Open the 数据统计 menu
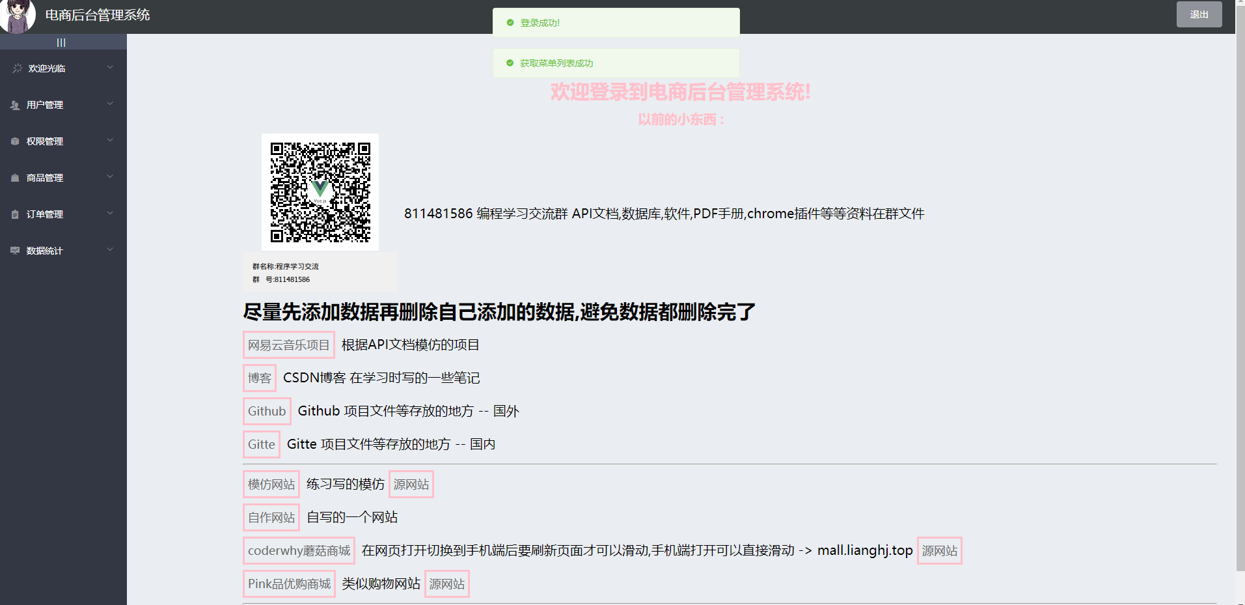1245x605 pixels. point(63,250)
